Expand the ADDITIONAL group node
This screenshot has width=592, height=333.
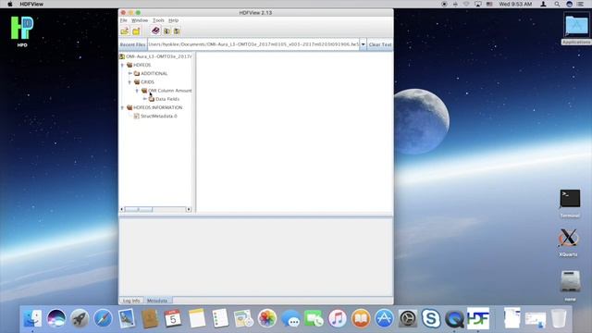(129, 74)
